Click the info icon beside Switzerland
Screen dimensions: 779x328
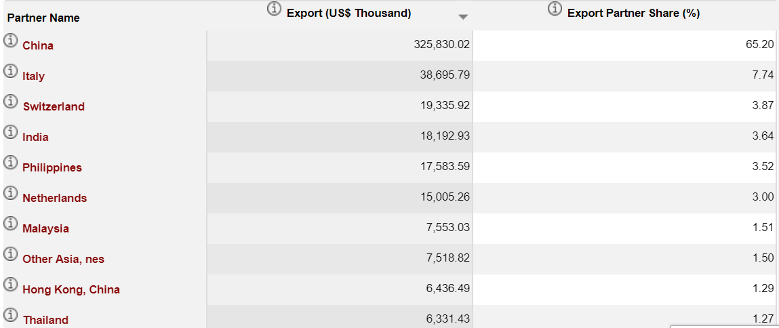(x=11, y=102)
